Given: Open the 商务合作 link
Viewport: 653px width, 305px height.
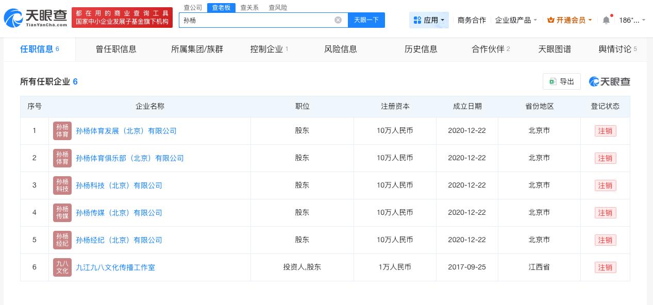Looking at the screenshot, I should point(472,20).
